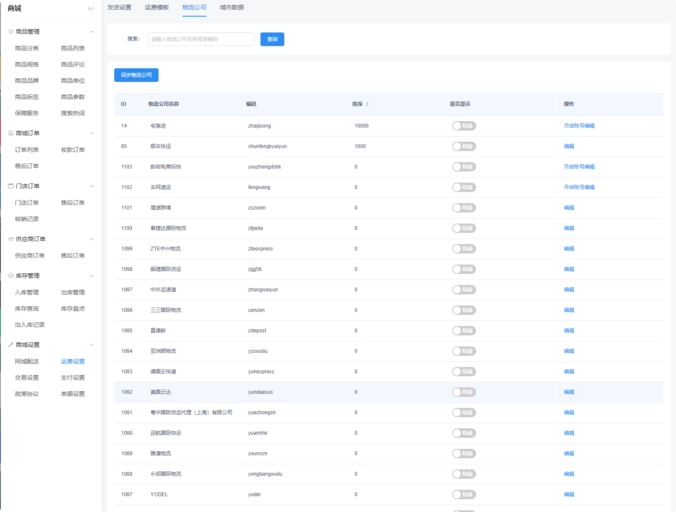Toggle display switch for 雅澳物流

(464, 454)
